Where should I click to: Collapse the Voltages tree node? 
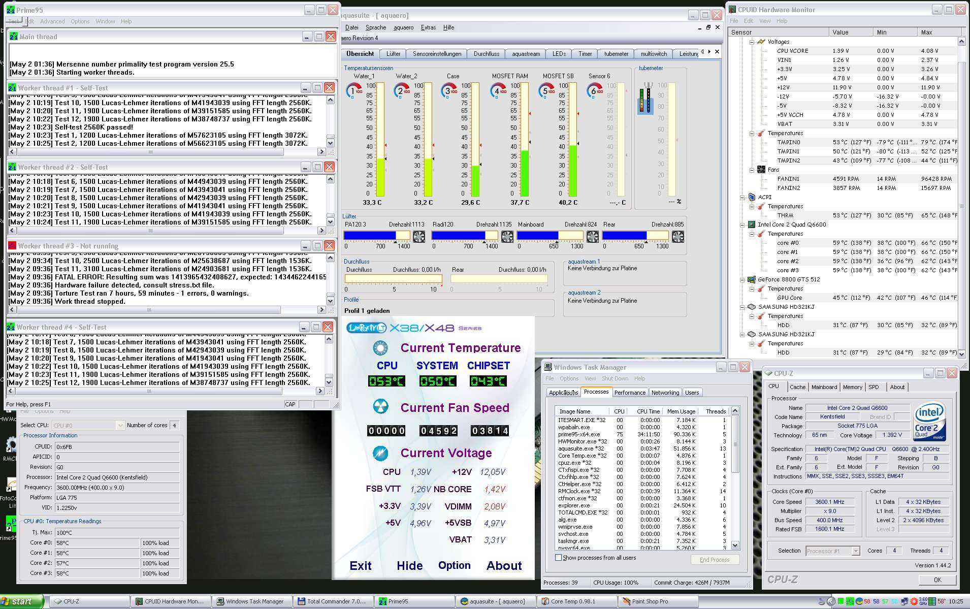[x=752, y=42]
